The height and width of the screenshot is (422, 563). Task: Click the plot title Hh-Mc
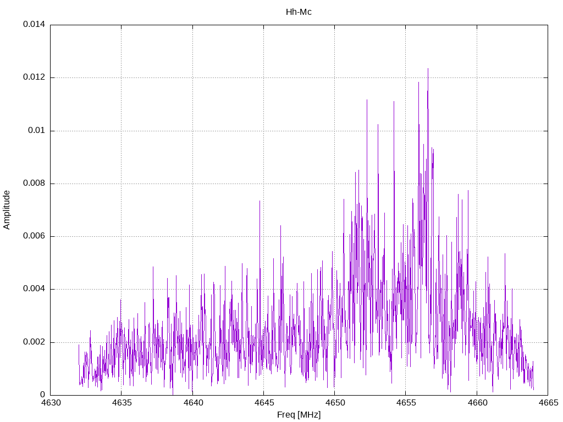tap(299, 12)
